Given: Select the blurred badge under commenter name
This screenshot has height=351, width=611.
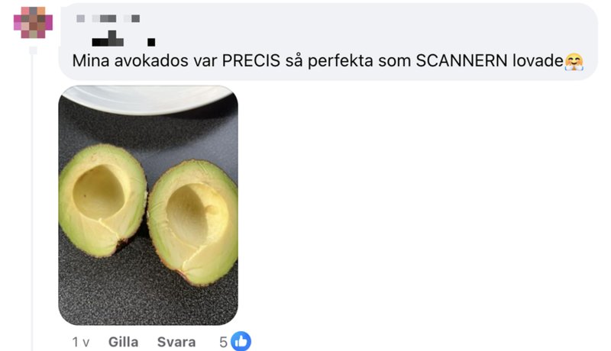Looking at the screenshot, I should tap(124, 38).
